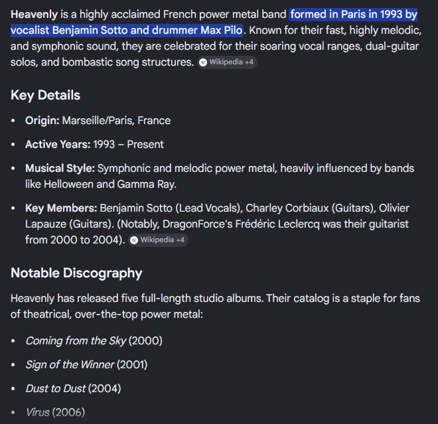
Task: Click the "Key Members:" bold label
Action: click(x=61, y=208)
